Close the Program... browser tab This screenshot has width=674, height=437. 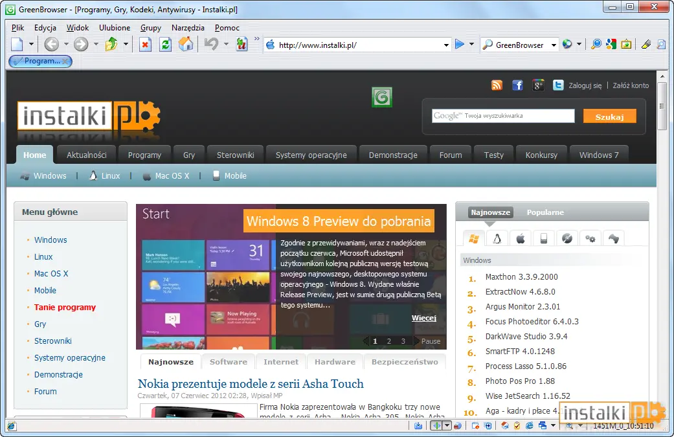point(65,61)
